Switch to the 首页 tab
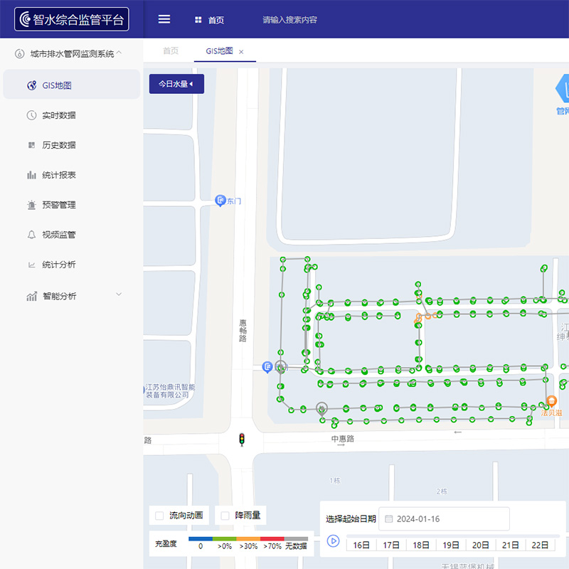The height and width of the screenshot is (569, 569). tap(171, 51)
